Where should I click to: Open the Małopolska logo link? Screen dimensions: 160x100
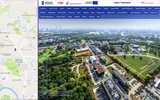74,3
